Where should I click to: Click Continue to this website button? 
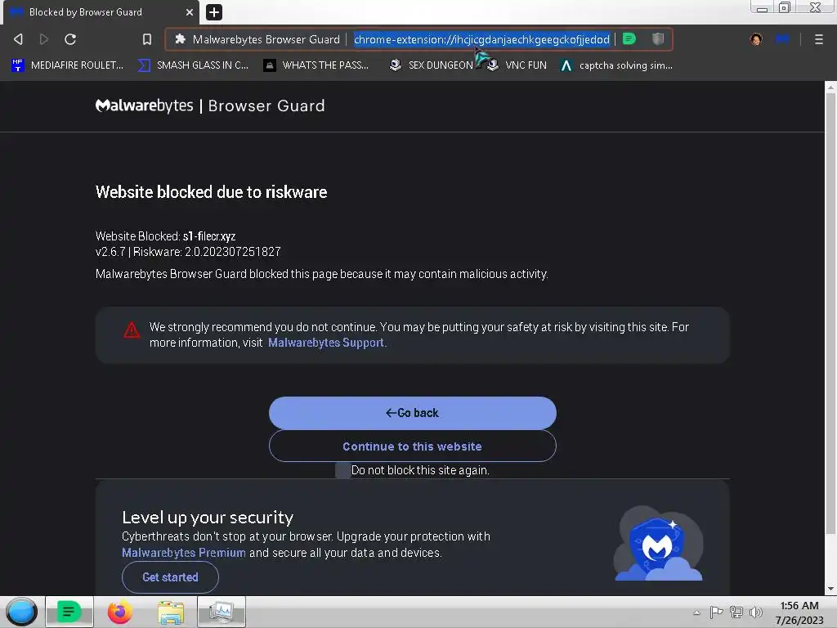click(x=412, y=446)
